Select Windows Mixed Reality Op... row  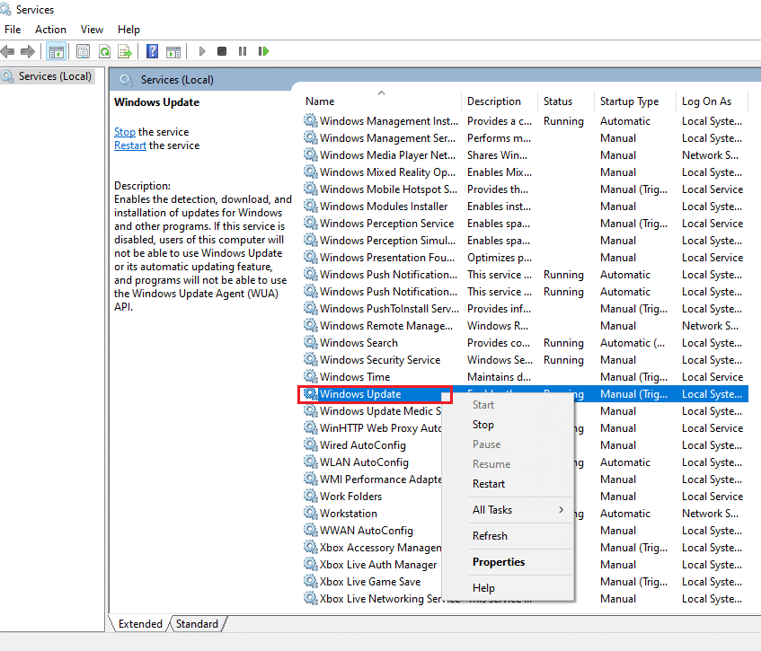pyautogui.click(x=523, y=172)
